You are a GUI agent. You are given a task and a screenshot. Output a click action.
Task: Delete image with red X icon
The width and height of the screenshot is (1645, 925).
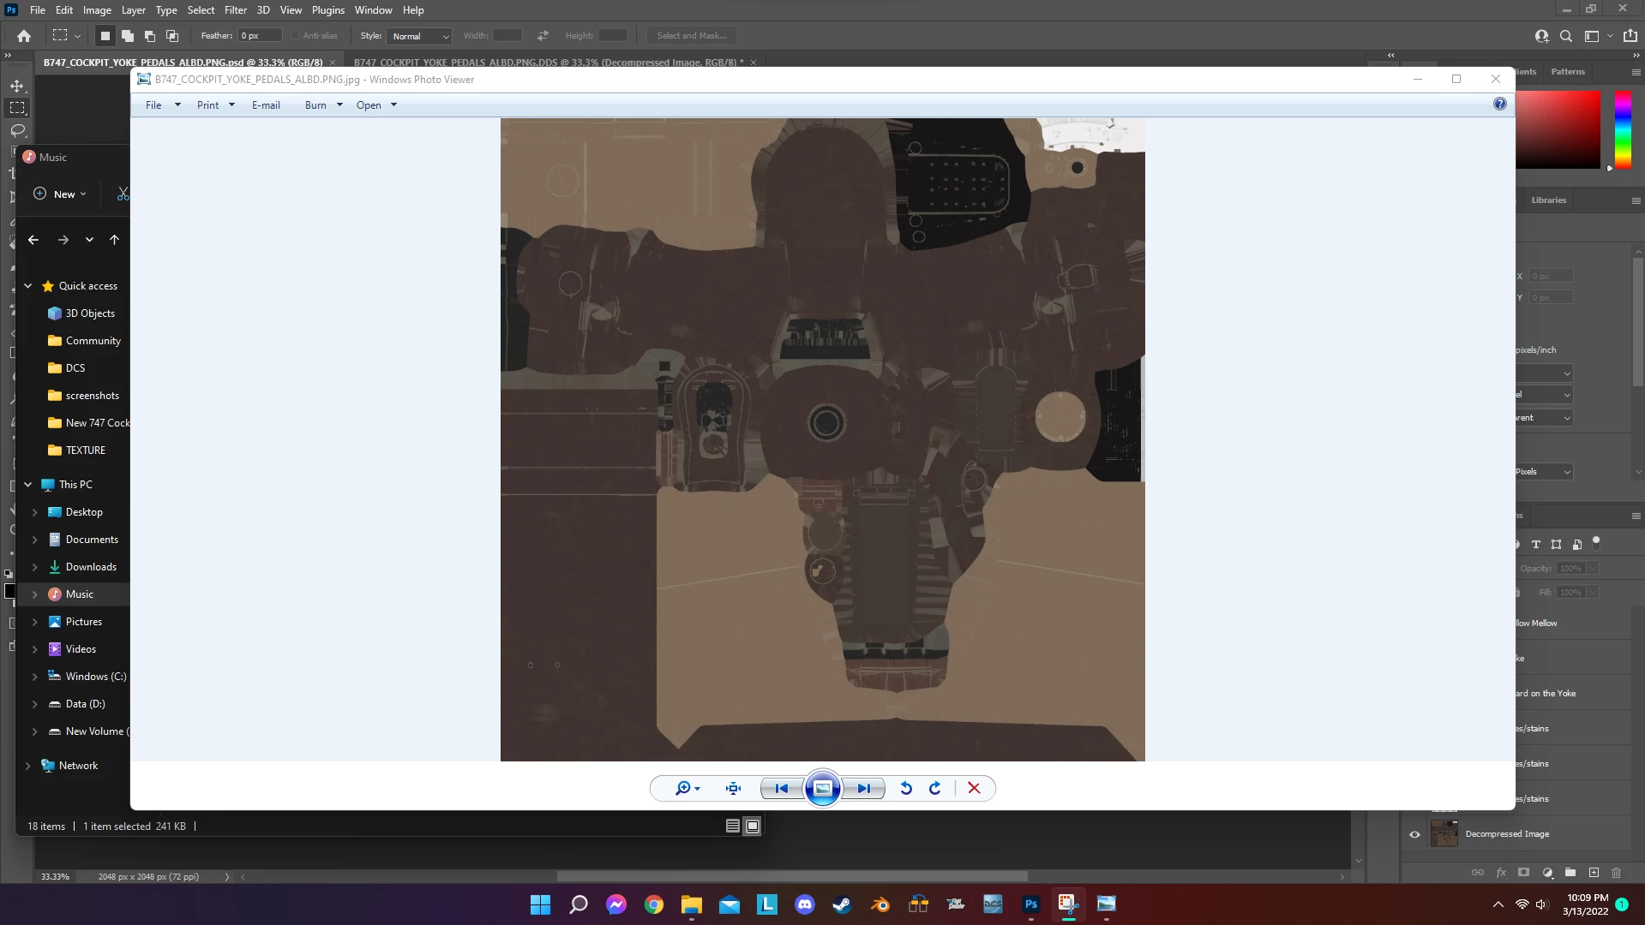pos(974,788)
